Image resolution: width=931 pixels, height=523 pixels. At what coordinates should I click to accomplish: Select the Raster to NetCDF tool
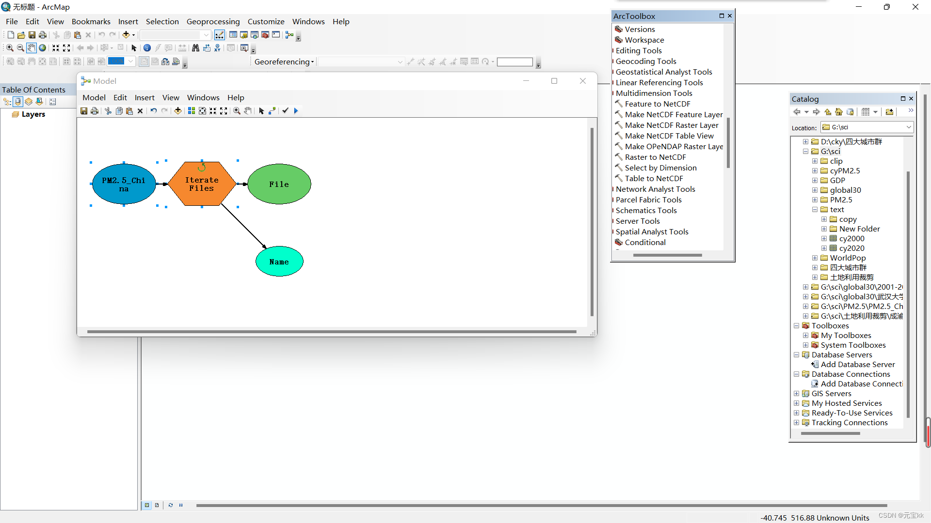tap(655, 157)
